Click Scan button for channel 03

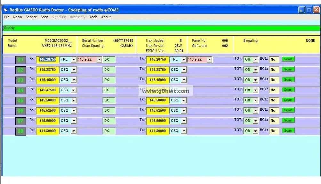[288, 79]
